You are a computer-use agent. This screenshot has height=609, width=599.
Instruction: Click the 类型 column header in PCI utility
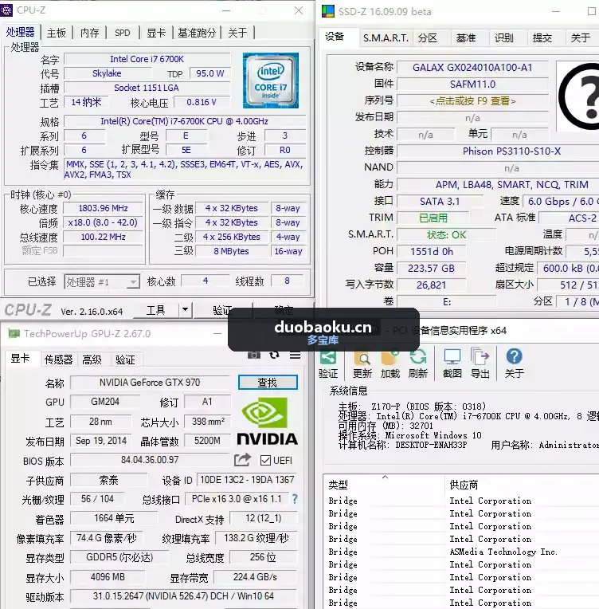point(338,485)
